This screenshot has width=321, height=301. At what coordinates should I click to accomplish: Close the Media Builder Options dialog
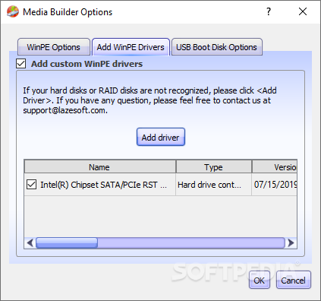(x=303, y=11)
